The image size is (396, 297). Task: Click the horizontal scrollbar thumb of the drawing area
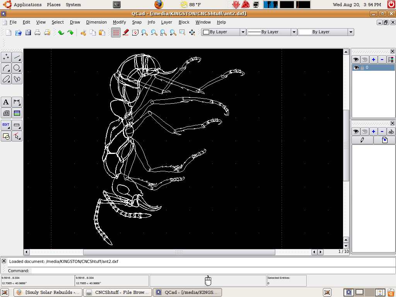point(179,252)
